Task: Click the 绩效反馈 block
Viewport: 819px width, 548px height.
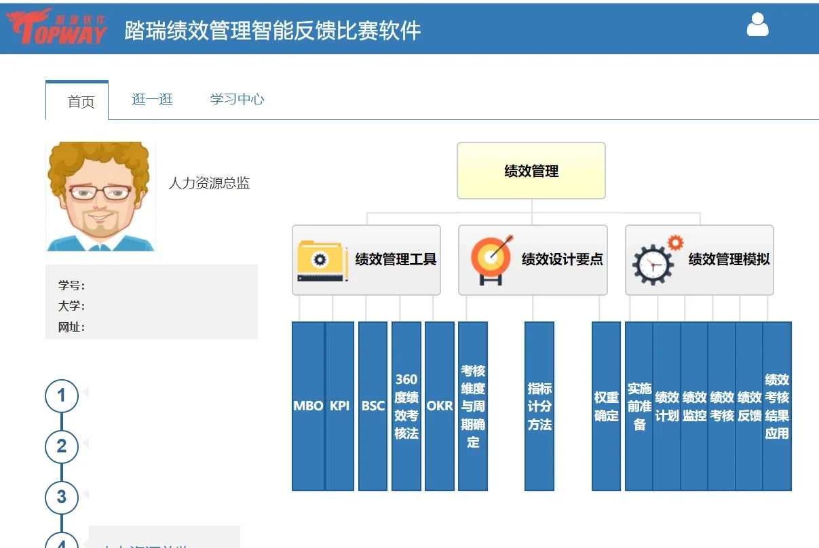Action: click(748, 406)
